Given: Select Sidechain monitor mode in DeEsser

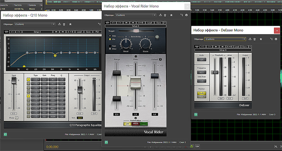Looking at the screenshot, I should [x=201, y=96].
